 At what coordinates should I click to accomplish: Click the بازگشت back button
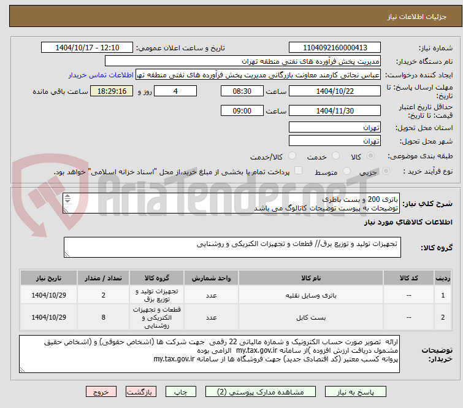[140, 392]
